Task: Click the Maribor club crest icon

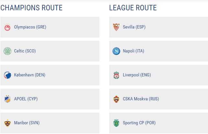Action: coord(7,123)
